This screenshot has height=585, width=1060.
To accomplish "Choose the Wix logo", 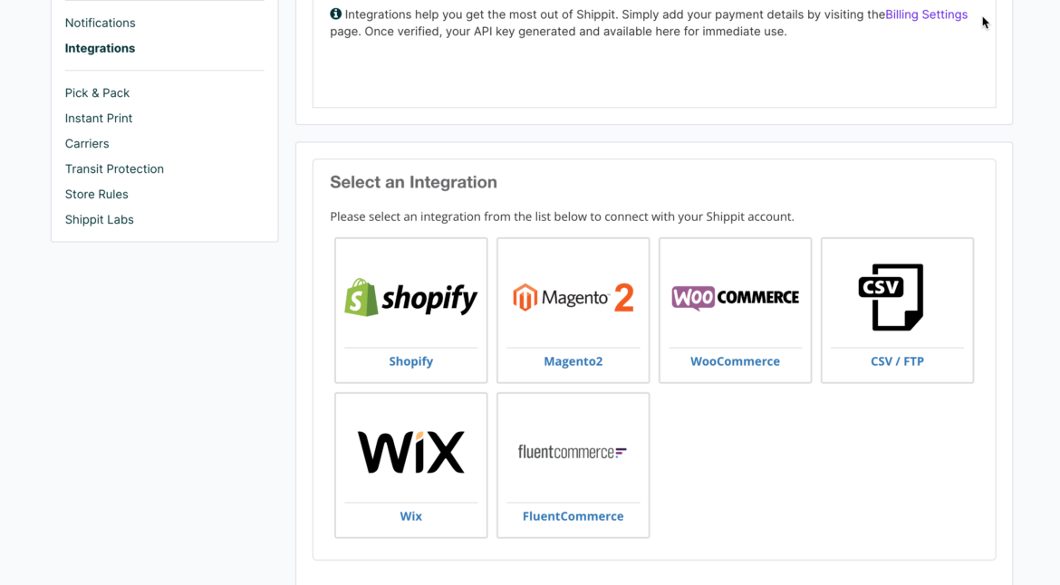I will pyautogui.click(x=410, y=452).
